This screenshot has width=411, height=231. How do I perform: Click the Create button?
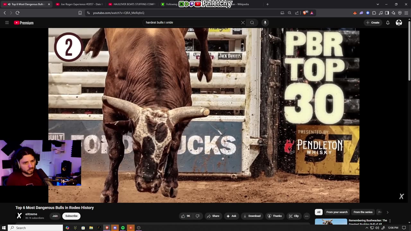pos(373,22)
